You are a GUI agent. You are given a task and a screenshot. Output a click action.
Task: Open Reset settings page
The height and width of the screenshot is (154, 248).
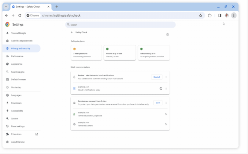pos(21,126)
